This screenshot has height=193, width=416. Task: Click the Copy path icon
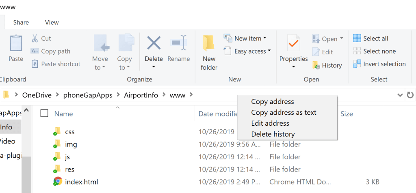(35, 51)
